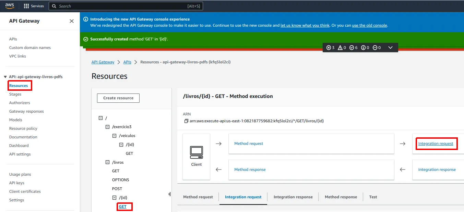Open Method response in the flow diagram

click(250, 170)
